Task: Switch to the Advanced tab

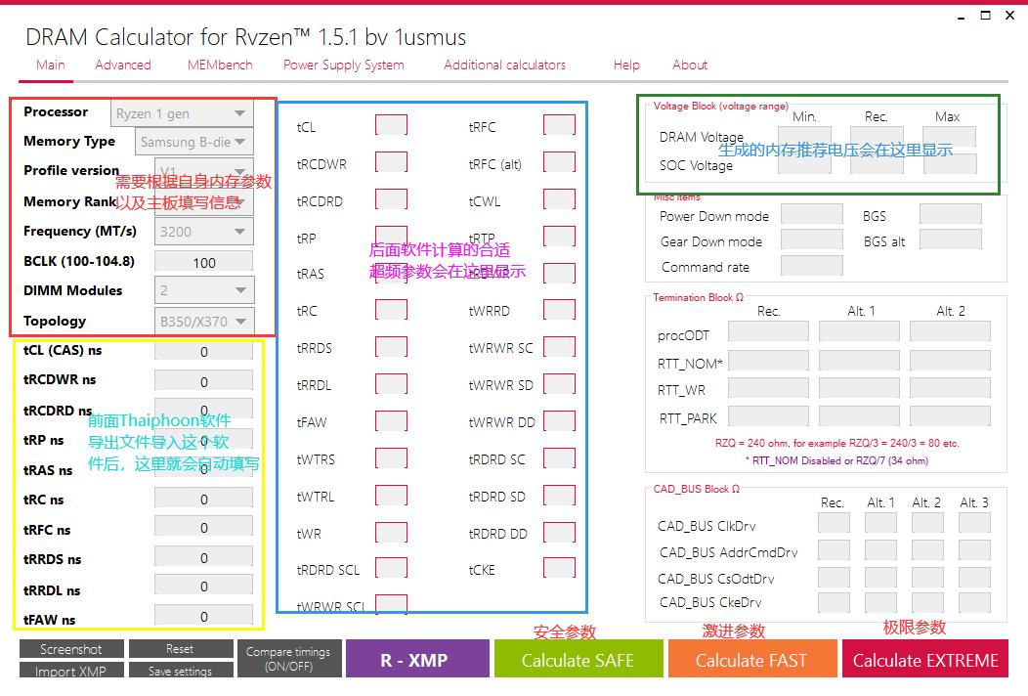Action: [x=123, y=65]
